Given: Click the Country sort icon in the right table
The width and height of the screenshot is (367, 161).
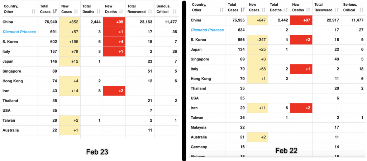Looking at the screenshot, I should 221,10.
